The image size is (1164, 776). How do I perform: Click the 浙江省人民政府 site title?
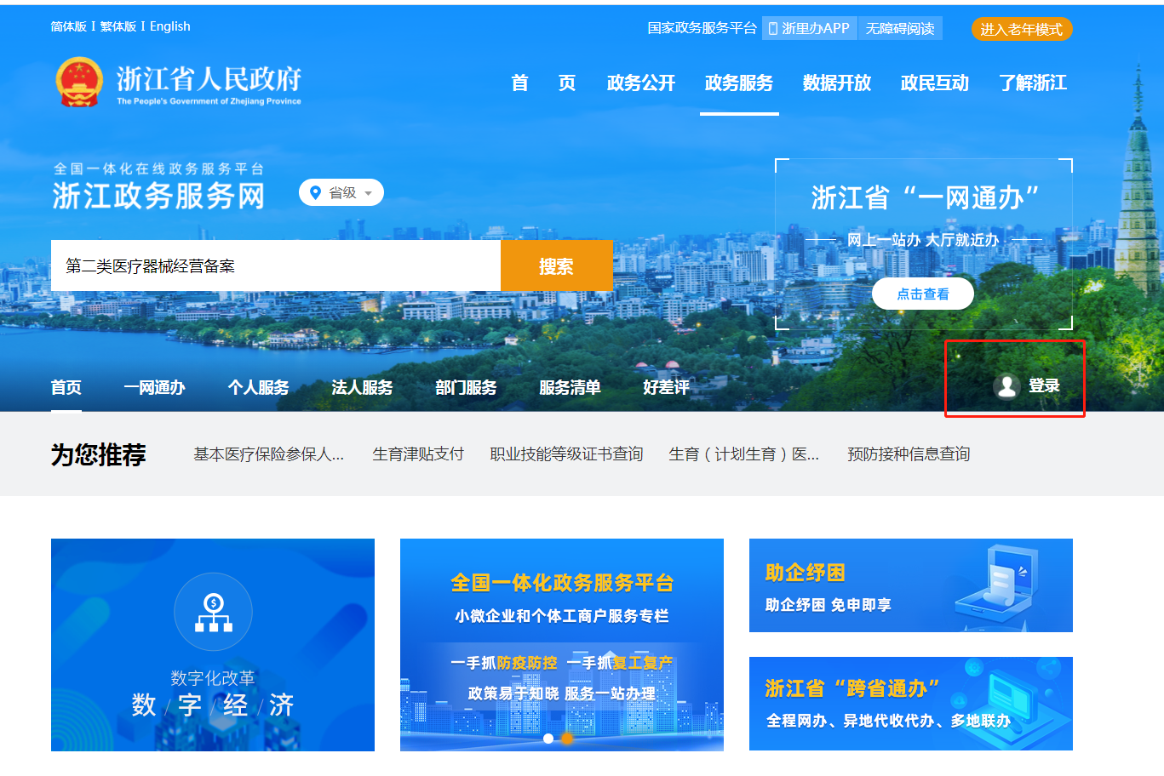click(209, 79)
